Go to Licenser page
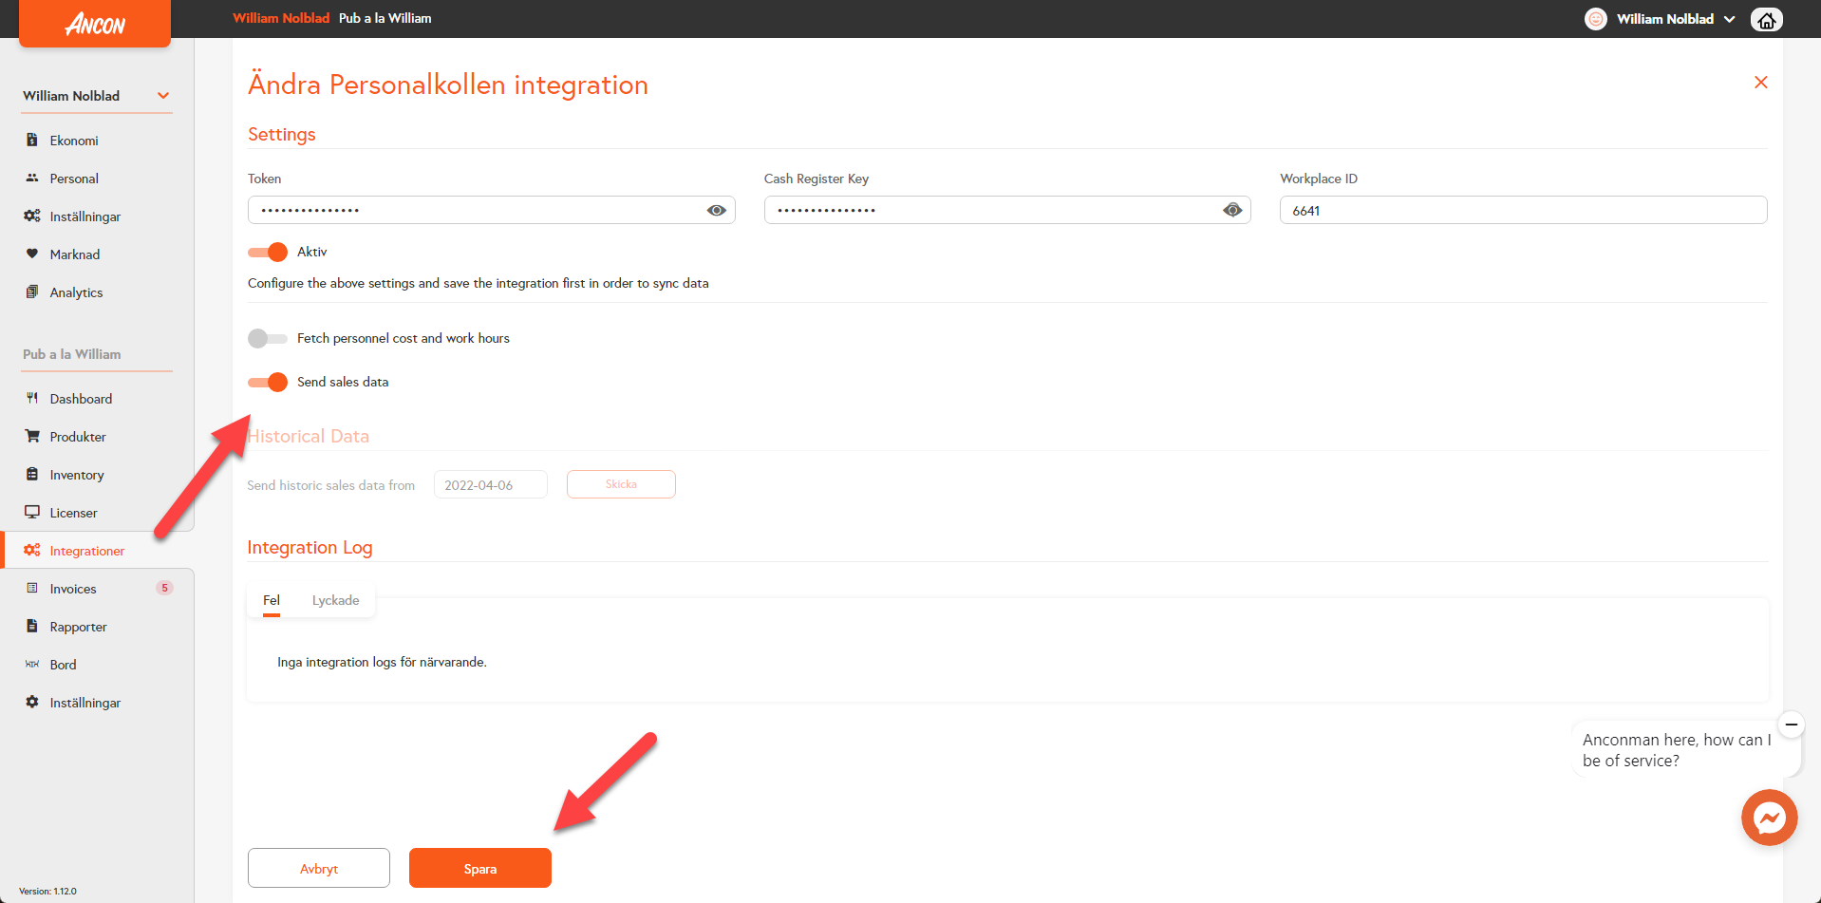 (x=73, y=513)
